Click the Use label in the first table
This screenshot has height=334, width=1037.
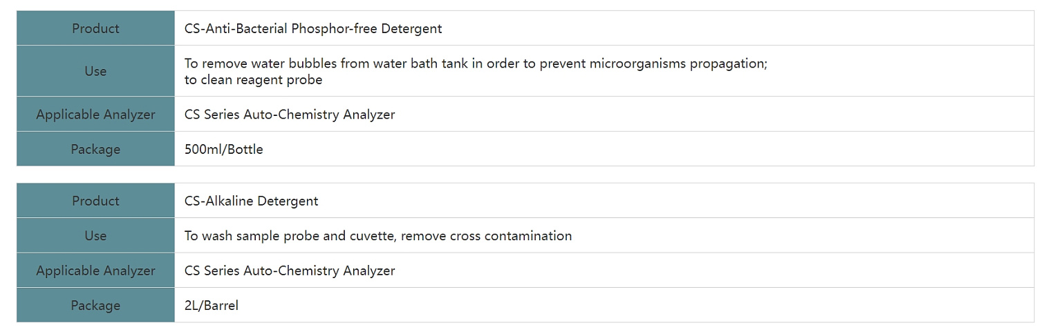[95, 71]
